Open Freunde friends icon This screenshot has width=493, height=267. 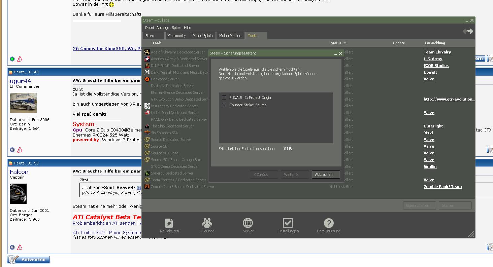click(207, 223)
